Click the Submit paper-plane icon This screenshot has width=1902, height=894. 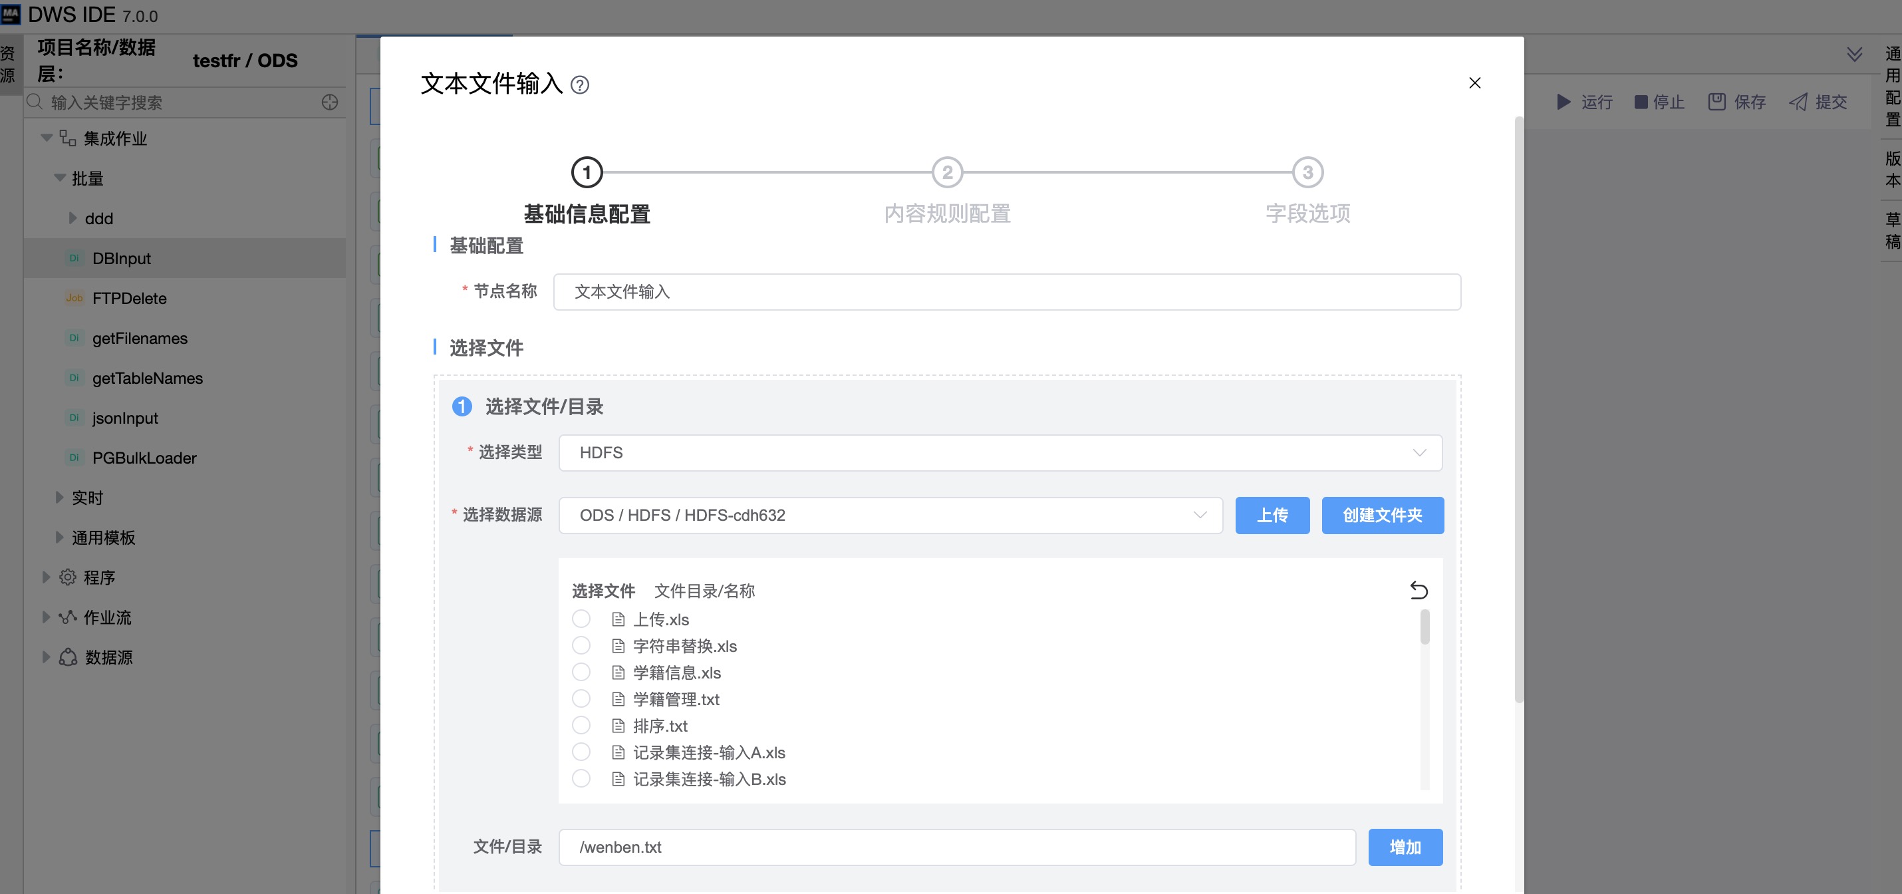click(x=1798, y=102)
